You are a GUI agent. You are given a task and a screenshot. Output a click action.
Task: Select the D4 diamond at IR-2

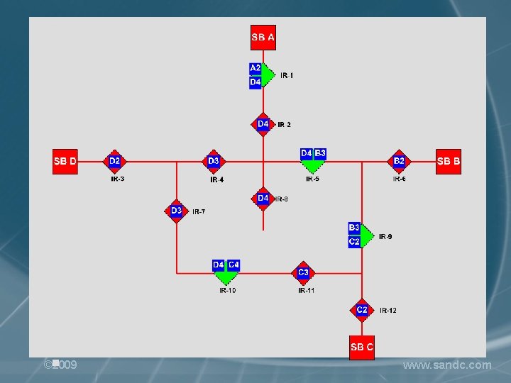pos(263,124)
